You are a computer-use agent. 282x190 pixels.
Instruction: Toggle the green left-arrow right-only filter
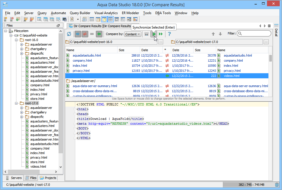(x=99, y=34)
